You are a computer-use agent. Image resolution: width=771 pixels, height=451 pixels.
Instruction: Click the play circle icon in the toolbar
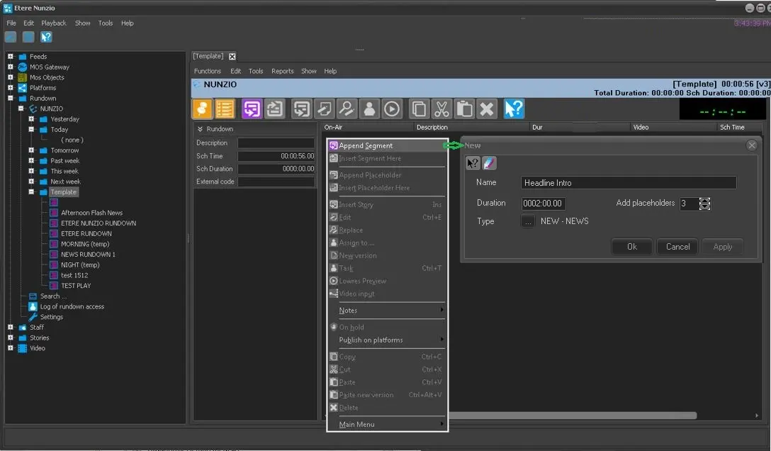click(392, 108)
